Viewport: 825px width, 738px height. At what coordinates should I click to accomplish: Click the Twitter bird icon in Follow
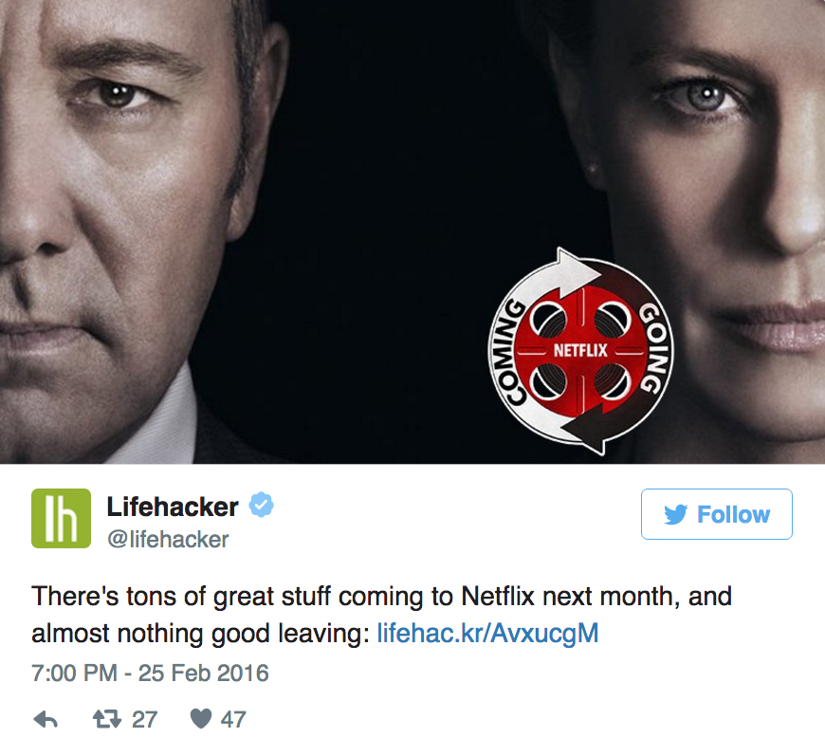click(x=675, y=514)
